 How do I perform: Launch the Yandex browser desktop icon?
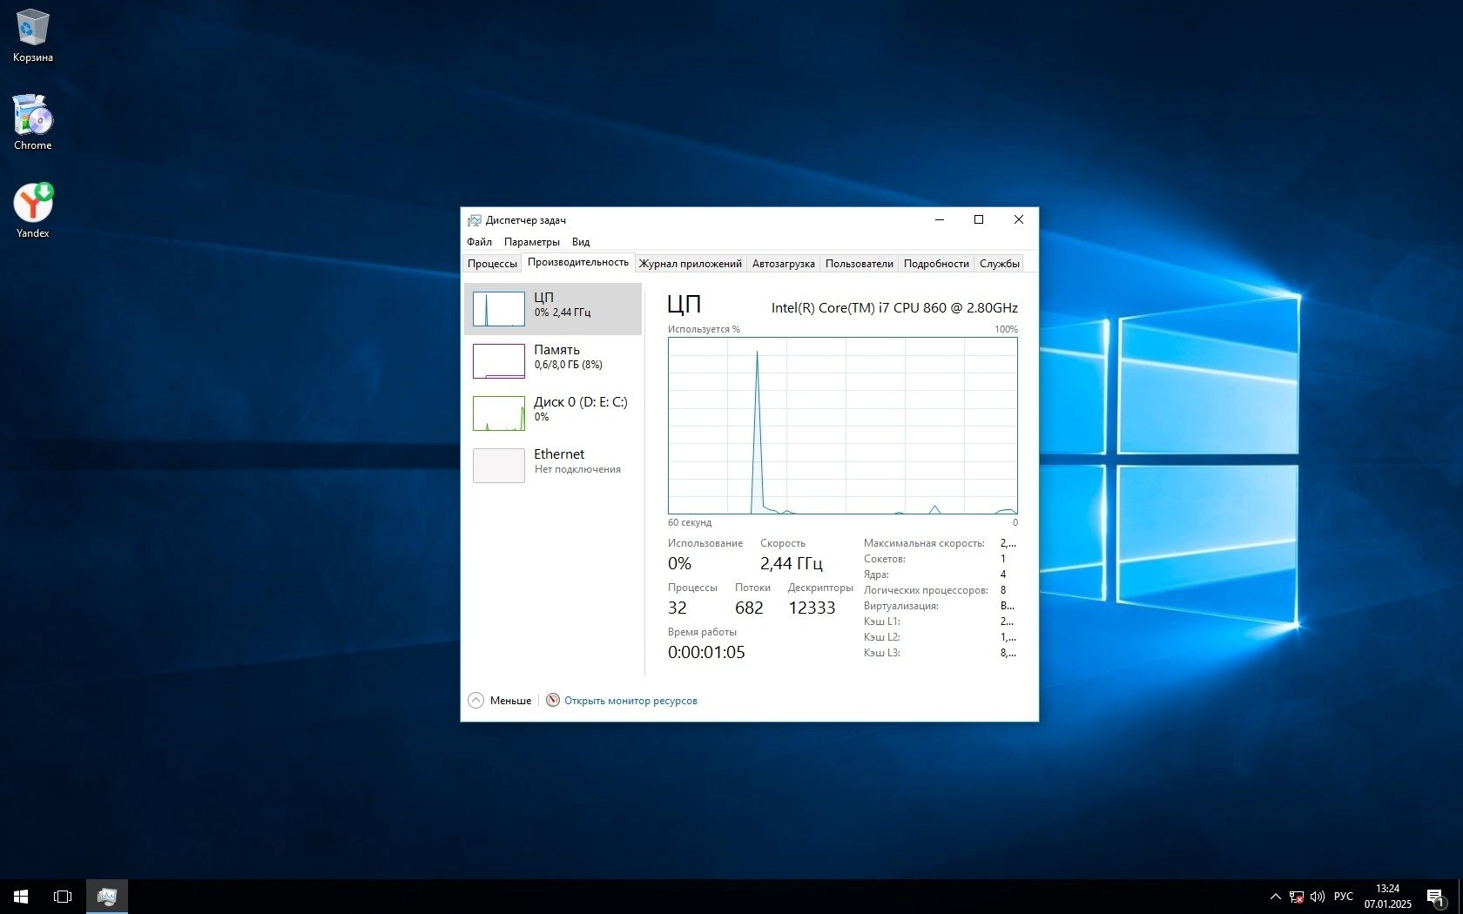32,210
